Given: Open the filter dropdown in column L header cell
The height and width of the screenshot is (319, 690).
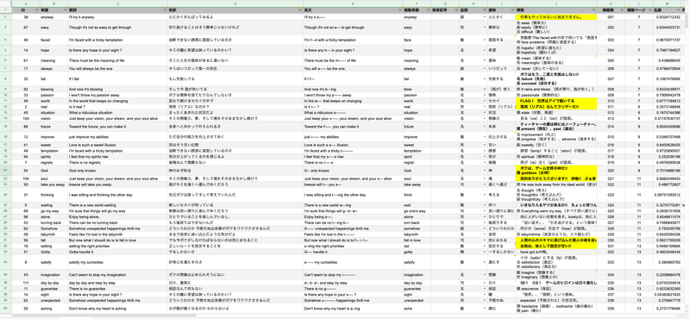Looking at the screenshot, I should [650, 9].
